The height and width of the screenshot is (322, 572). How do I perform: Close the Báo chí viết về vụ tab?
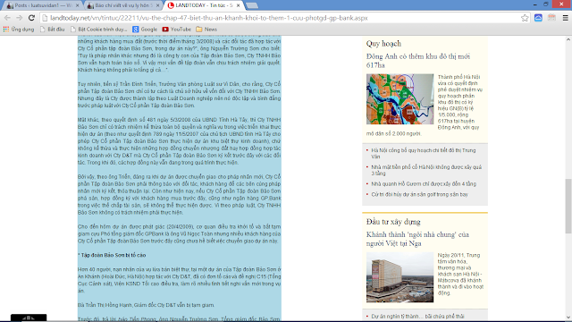[x=157, y=5]
